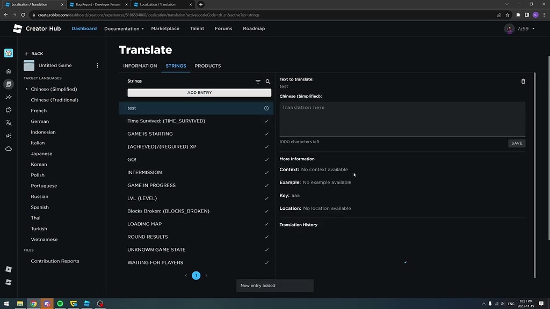Image resolution: width=550 pixels, height=309 pixels.
Task: Open the Creator Hub hamburger menu icon
Action: pyautogui.click(x=17, y=28)
